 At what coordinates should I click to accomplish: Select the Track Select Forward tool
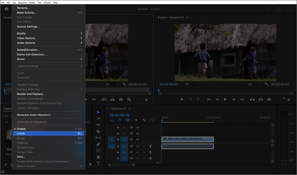pos(98,118)
